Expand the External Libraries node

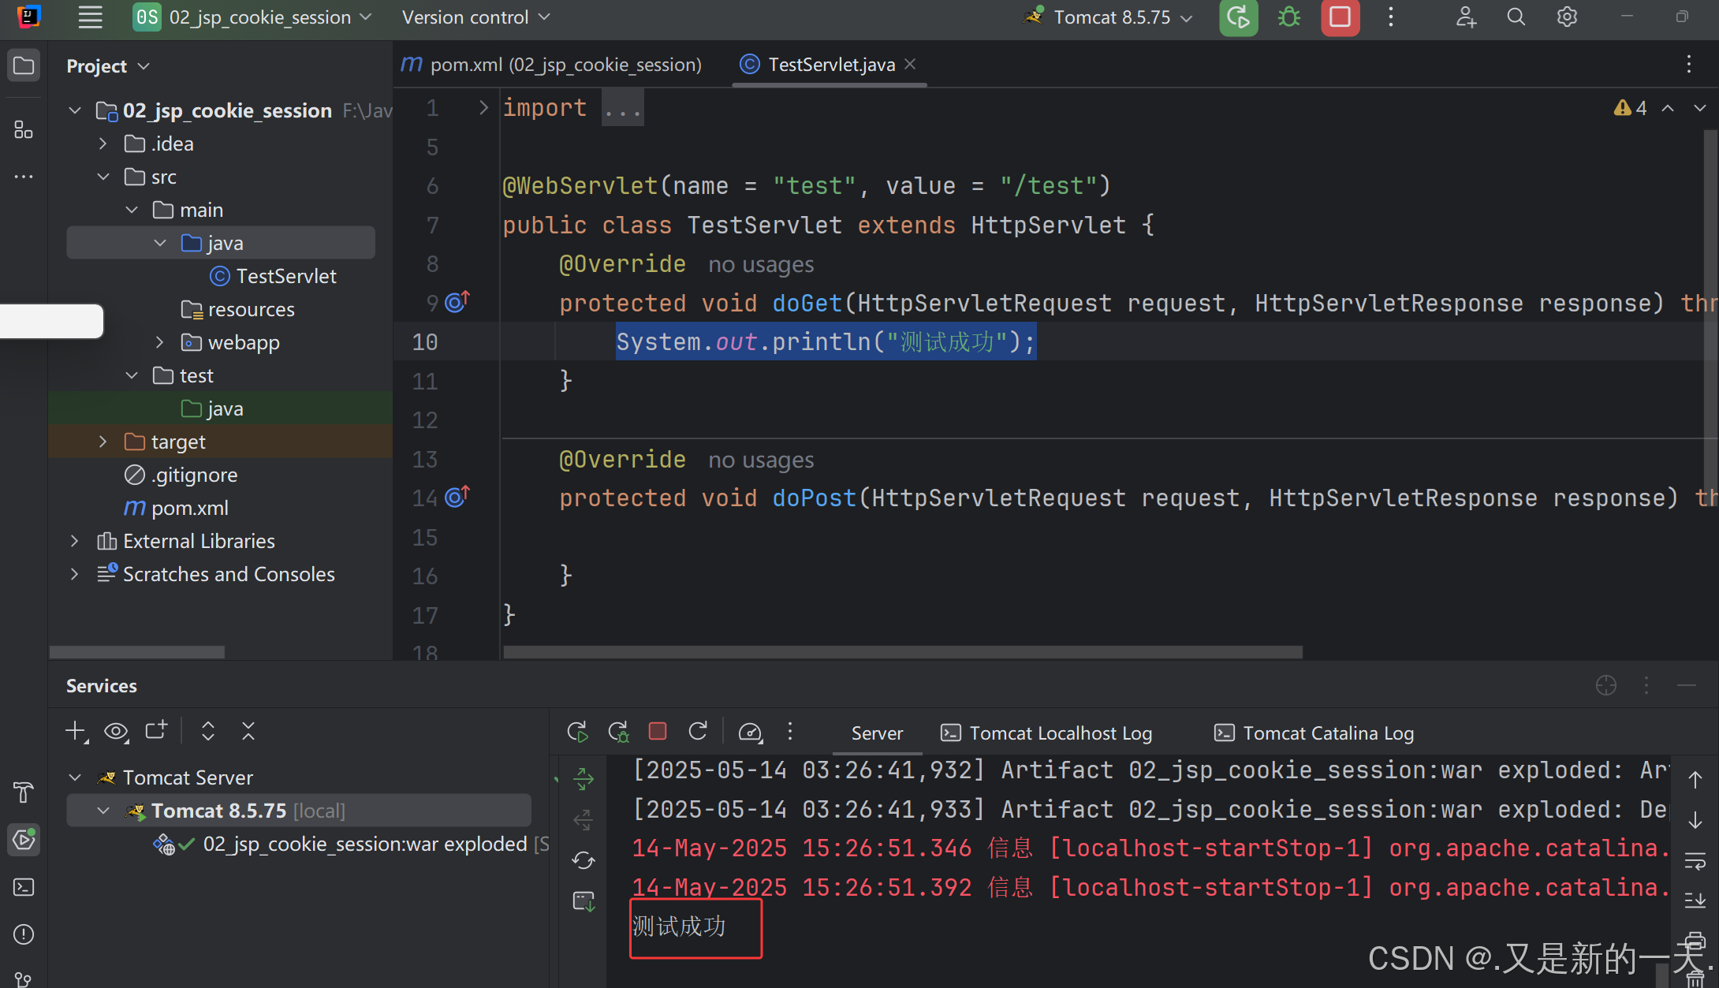click(x=75, y=541)
